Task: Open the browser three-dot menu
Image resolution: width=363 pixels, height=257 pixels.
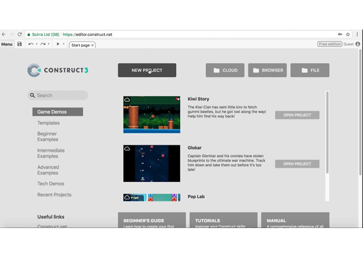Action: pyautogui.click(x=357, y=34)
